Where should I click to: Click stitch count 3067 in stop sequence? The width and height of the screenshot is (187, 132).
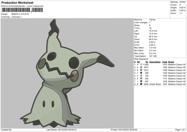tap(146, 67)
